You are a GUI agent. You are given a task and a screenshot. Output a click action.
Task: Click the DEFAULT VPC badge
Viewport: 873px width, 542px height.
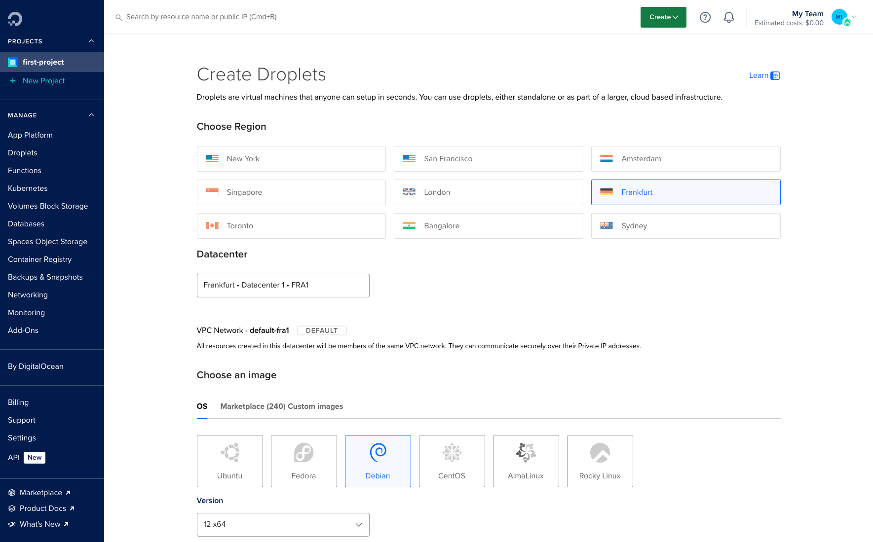(322, 330)
